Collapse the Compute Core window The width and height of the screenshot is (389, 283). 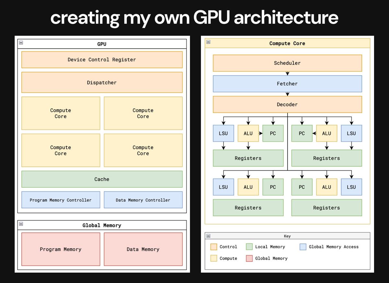[208, 42]
